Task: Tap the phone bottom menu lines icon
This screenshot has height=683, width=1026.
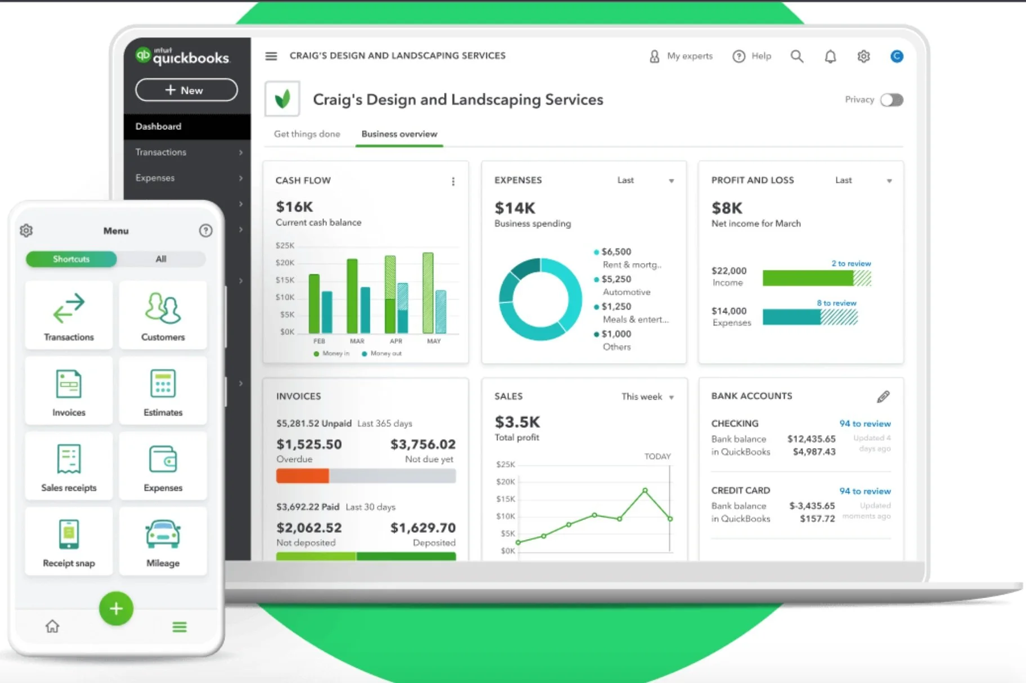Action: pyautogui.click(x=180, y=627)
